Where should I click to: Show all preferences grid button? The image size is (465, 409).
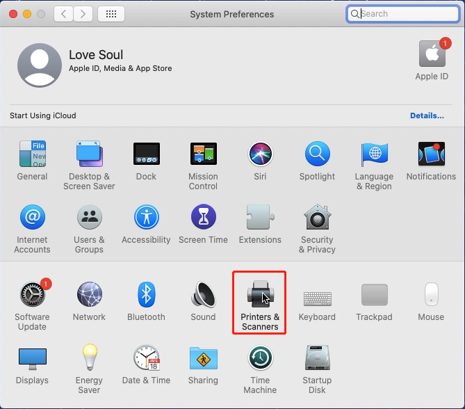pos(111,14)
